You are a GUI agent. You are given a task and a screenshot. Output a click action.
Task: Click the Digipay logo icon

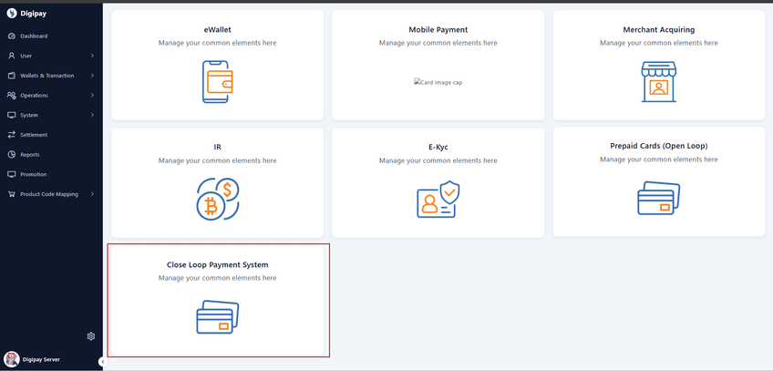pyautogui.click(x=12, y=14)
